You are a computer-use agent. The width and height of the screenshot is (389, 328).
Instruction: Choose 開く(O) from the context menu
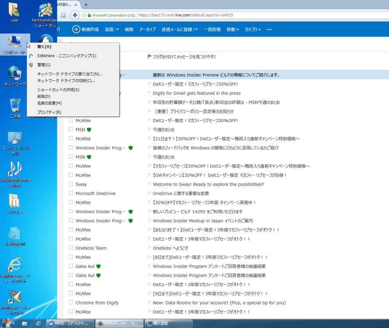pos(73,47)
